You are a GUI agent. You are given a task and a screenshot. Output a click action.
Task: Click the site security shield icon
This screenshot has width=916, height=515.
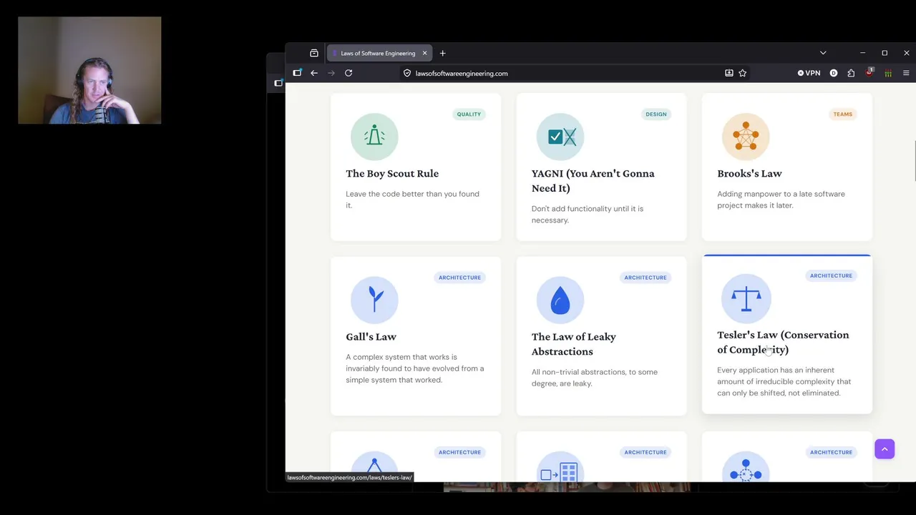[407, 73]
